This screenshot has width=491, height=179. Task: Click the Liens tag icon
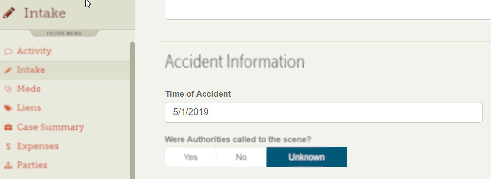8,108
